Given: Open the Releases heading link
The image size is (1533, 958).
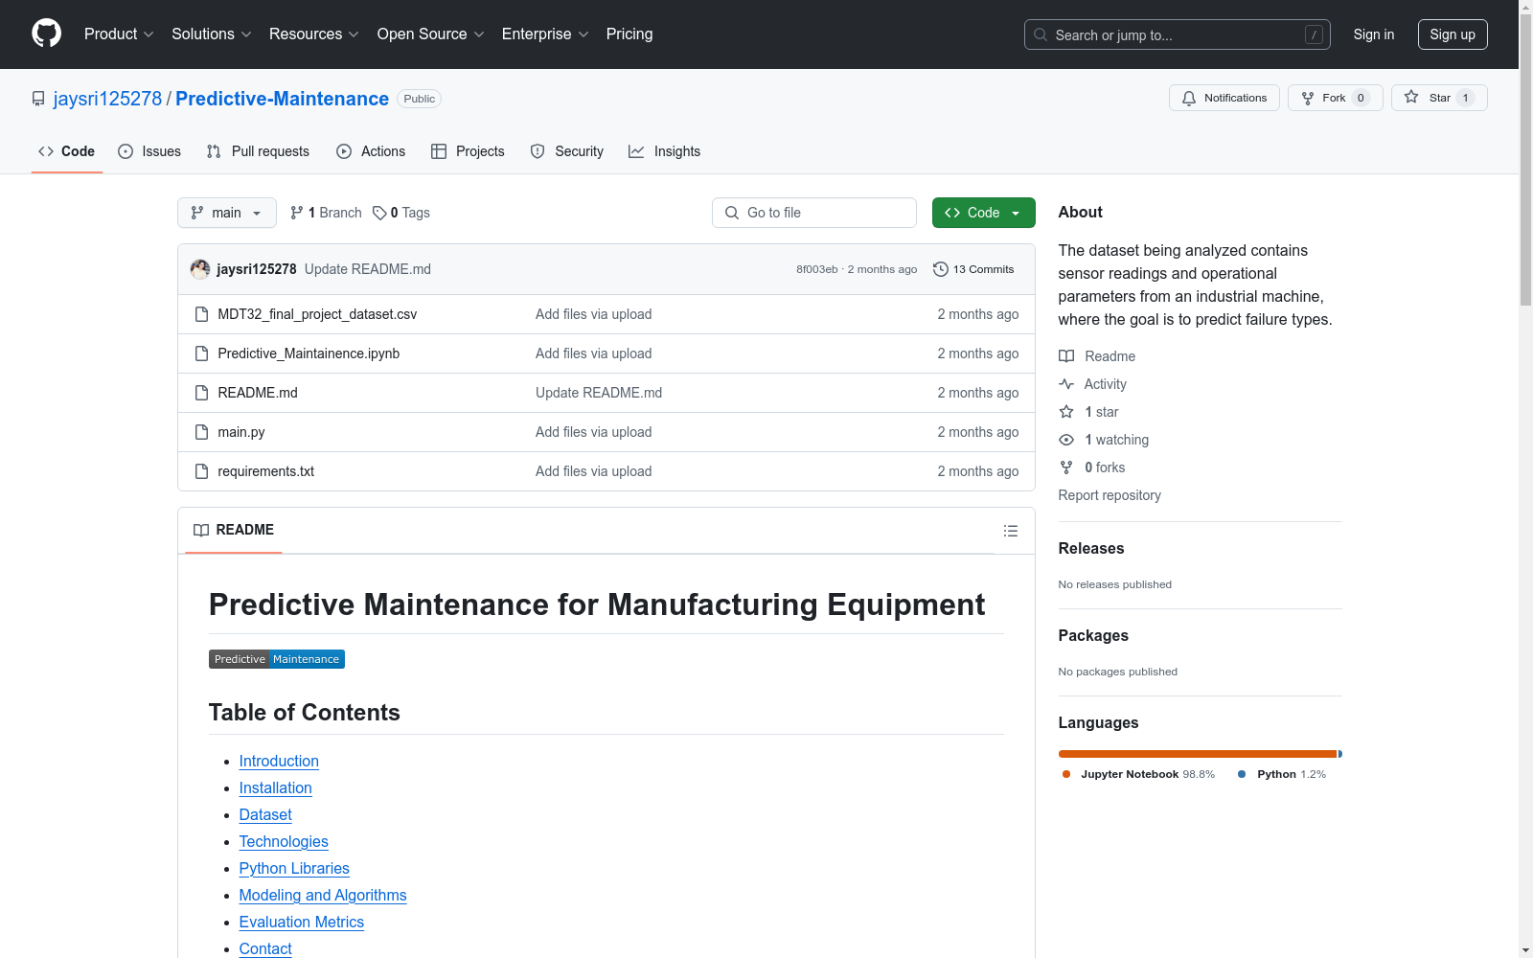Looking at the screenshot, I should click(x=1091, y=548).
